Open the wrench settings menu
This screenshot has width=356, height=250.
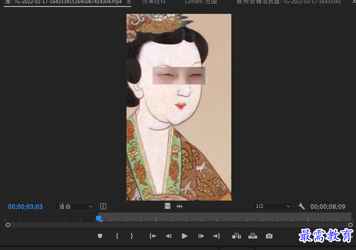301,207
